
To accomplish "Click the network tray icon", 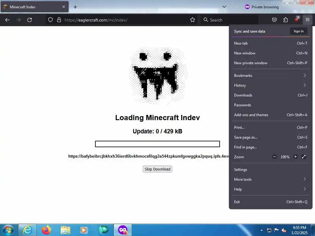I will pyautogui.click(x=269, y=230).
